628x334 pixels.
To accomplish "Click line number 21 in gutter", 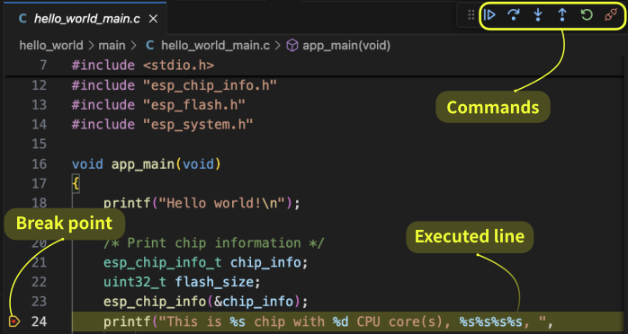I will tap(39, 262).
